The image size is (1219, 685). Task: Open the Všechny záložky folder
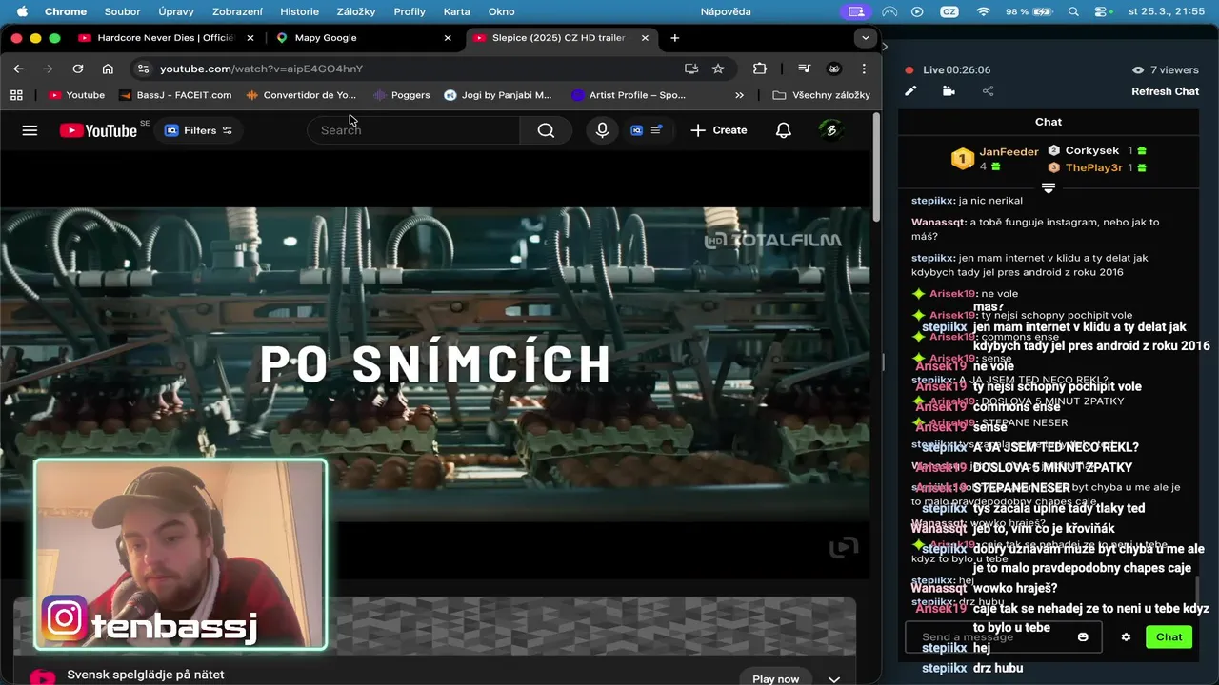coord(822,95)
